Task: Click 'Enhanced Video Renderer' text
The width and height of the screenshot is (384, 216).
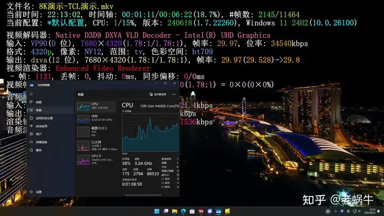Action: 103,68
